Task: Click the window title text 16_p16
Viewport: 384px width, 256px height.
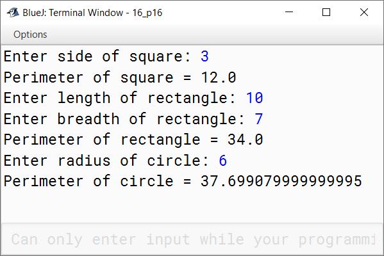Action: coord(147,13)
